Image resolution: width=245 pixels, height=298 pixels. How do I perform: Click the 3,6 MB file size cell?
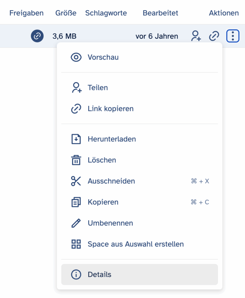(64, 36)
